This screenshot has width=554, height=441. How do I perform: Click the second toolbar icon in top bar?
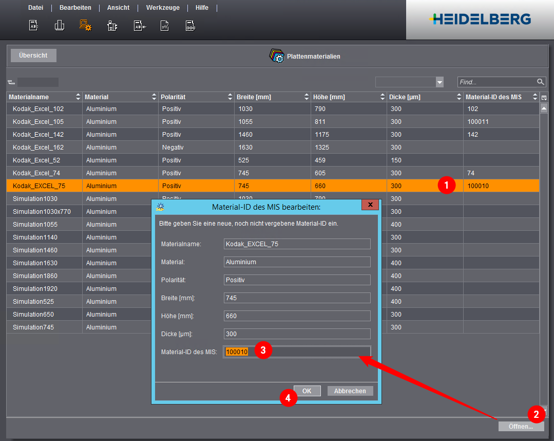[x=60, y=25]
